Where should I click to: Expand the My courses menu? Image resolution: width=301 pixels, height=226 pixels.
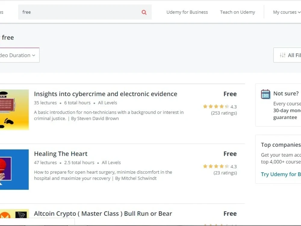tap(287, 12)
